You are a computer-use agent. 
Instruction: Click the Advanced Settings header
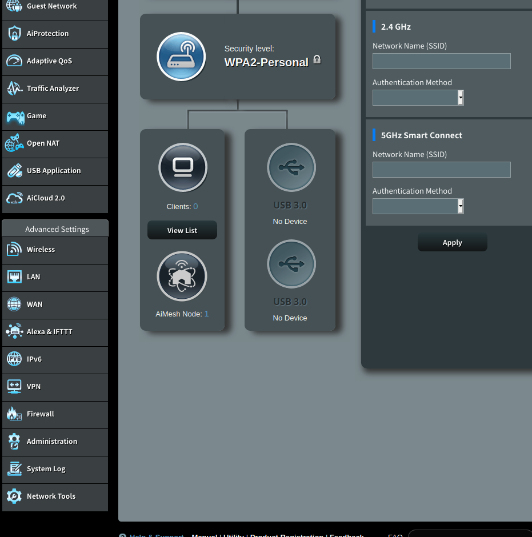[55, 229]
